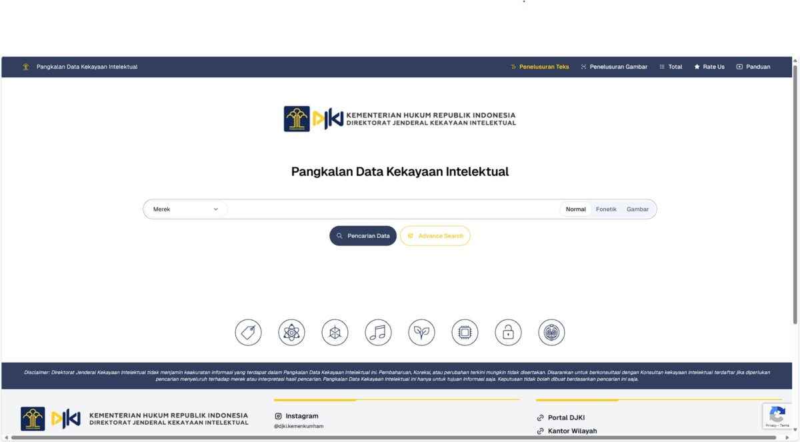This screenshot has width=800, height=442.
Task: Switch search mode to Fonetik
Action: [606, 209]
